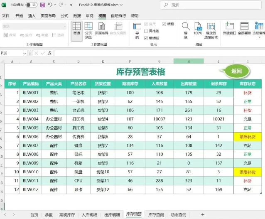Viewport: 265px width, 219px height.
Task: Click the yellow 紧急补货 cell for BLW010
Action: pos(248,172)
